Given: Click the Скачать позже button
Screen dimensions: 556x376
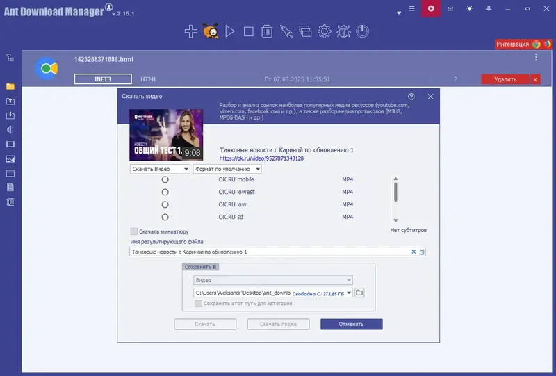Looking at the screenshot, I should tap(279, 324).
